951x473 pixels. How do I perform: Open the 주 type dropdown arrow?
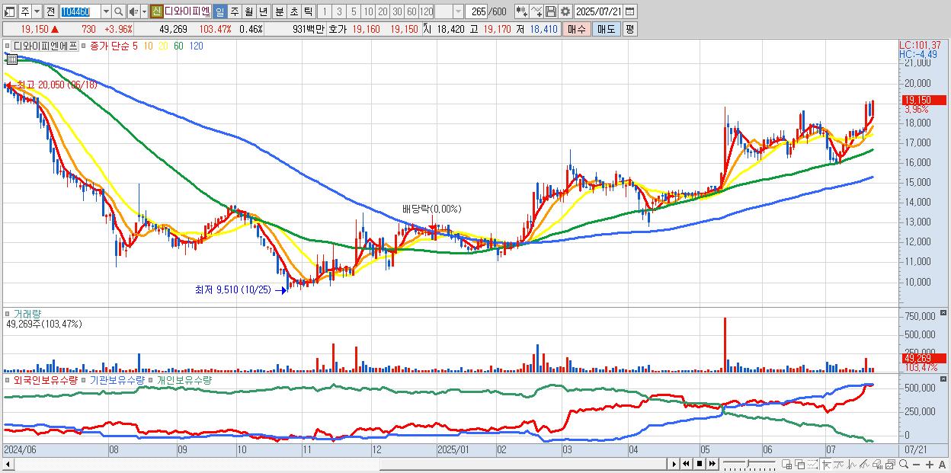pyautogui.click(x=36, y=11)
